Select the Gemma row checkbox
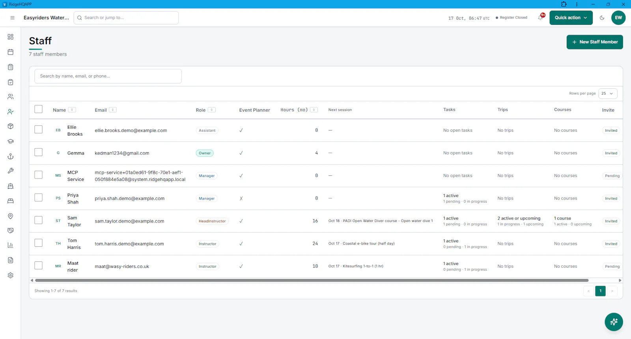 [x=38, y=152]
